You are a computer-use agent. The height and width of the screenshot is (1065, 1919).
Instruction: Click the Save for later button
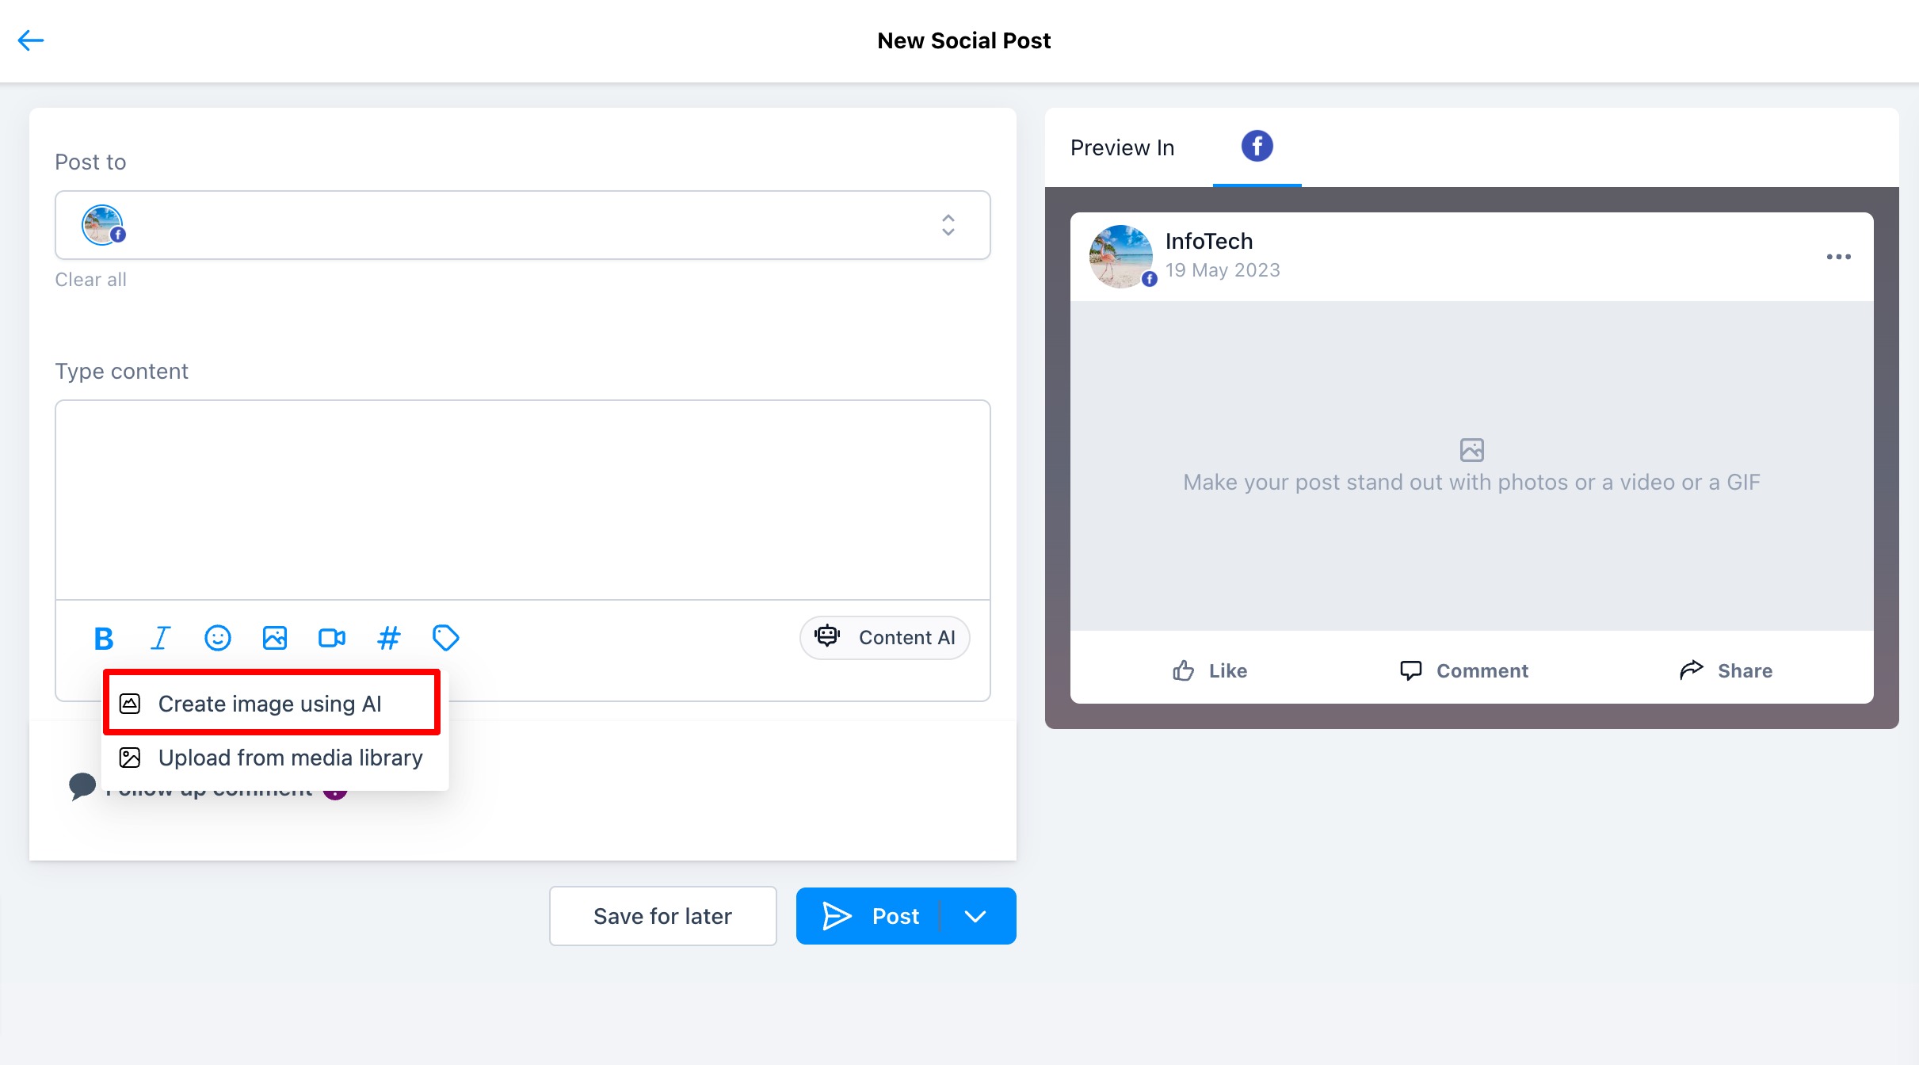point(662,917)
